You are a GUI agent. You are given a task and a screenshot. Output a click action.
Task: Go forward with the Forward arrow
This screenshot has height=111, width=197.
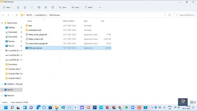click(8, 15)
